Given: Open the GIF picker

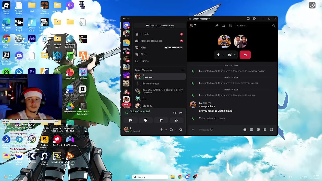Looking at the screenshot, I should [x=252, y=130].
